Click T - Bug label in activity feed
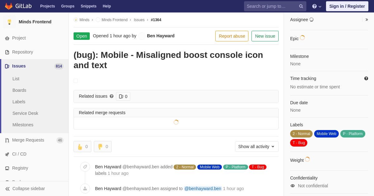This screenshot has height=196, width=374. point(258,167)
